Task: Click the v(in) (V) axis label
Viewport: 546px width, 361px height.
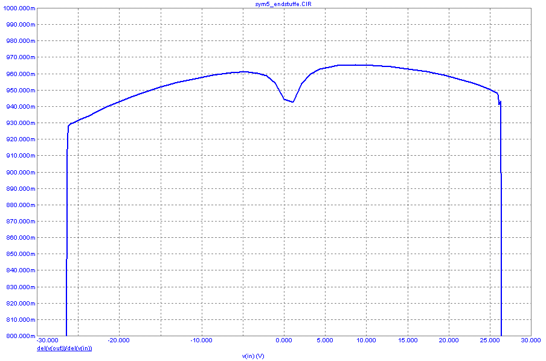Action: tap(253, 356)
